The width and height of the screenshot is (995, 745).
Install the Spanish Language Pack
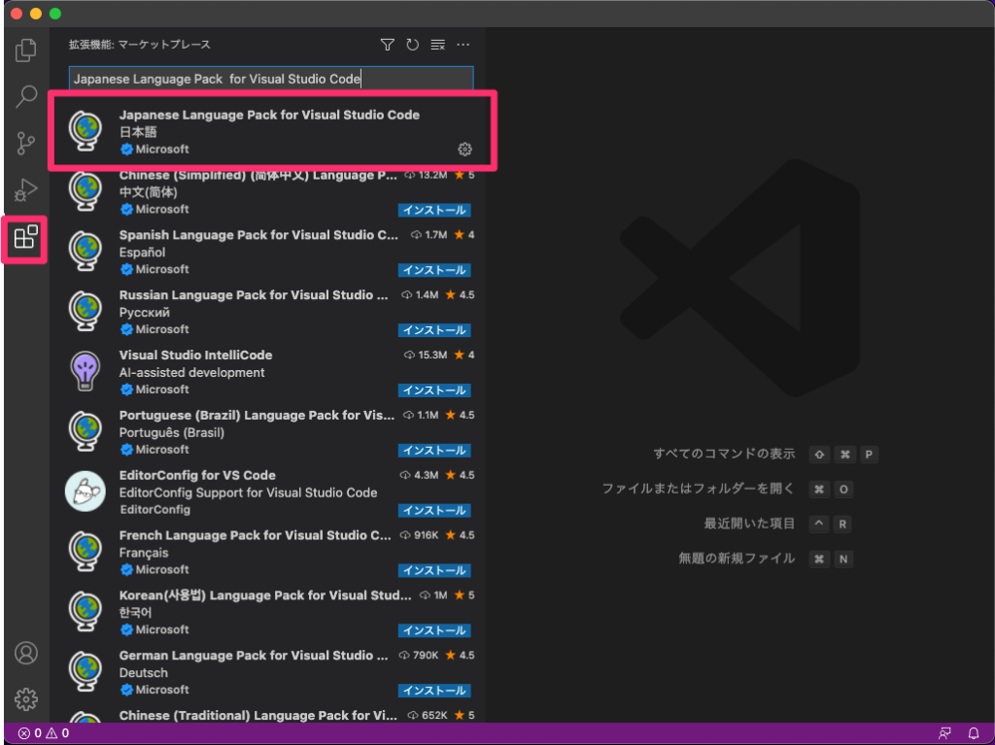click(434, 270)
